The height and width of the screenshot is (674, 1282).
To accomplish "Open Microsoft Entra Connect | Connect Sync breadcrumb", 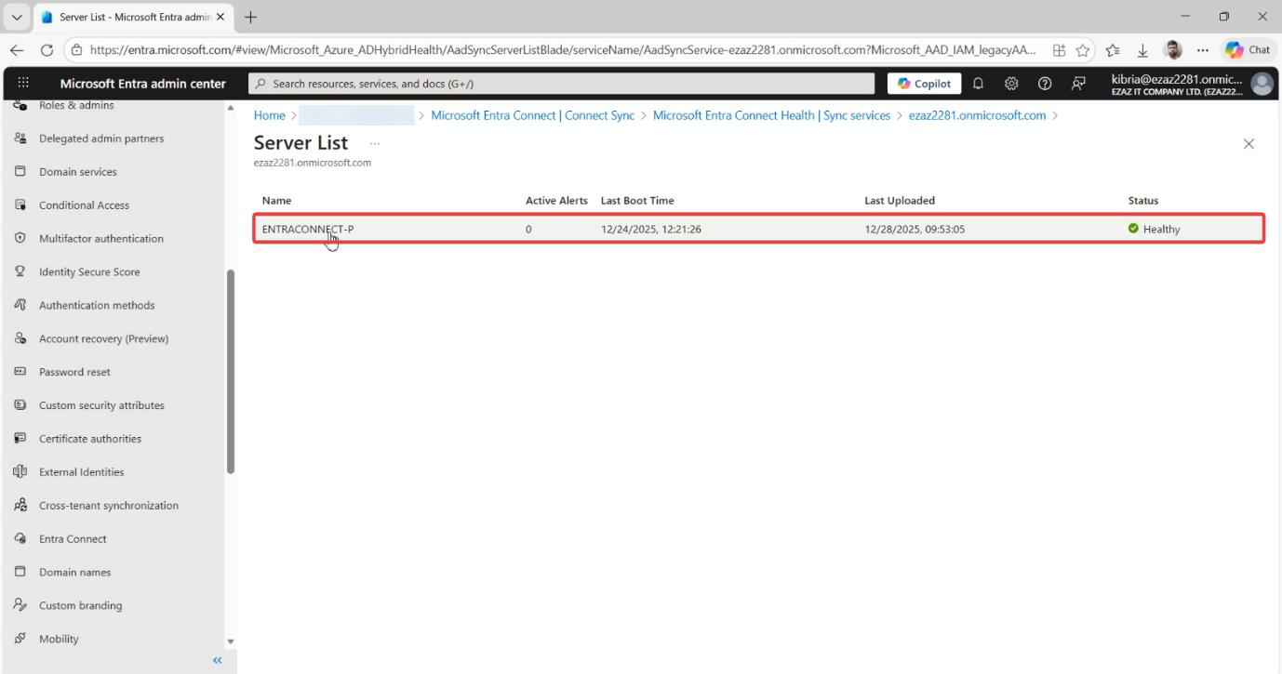I will tap(533, 115).
